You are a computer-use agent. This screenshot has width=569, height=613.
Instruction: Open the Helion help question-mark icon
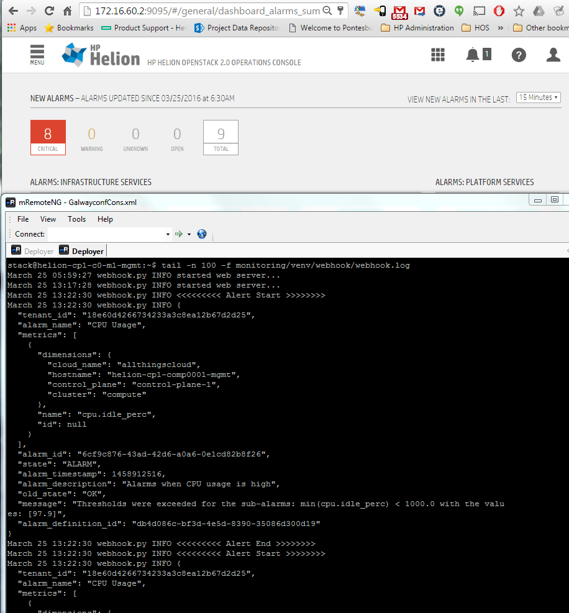[x=519, y=55]
